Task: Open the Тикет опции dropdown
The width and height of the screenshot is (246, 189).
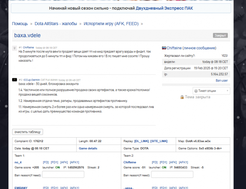Action: click(211, 91)
